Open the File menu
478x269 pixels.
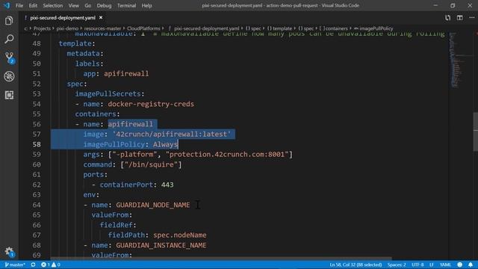[19, 5]
